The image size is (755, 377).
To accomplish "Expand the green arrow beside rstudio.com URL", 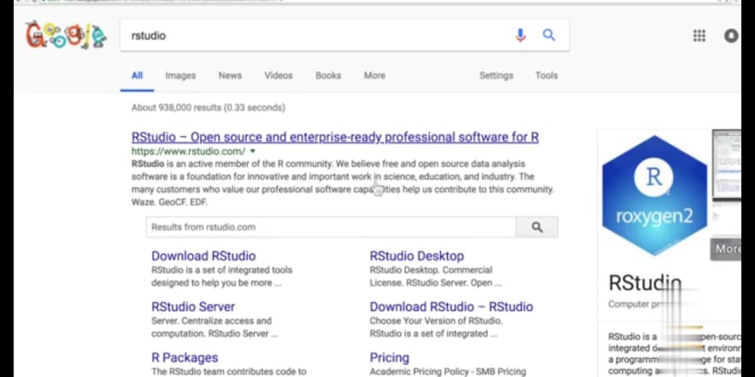I will (x=253, y=152).
